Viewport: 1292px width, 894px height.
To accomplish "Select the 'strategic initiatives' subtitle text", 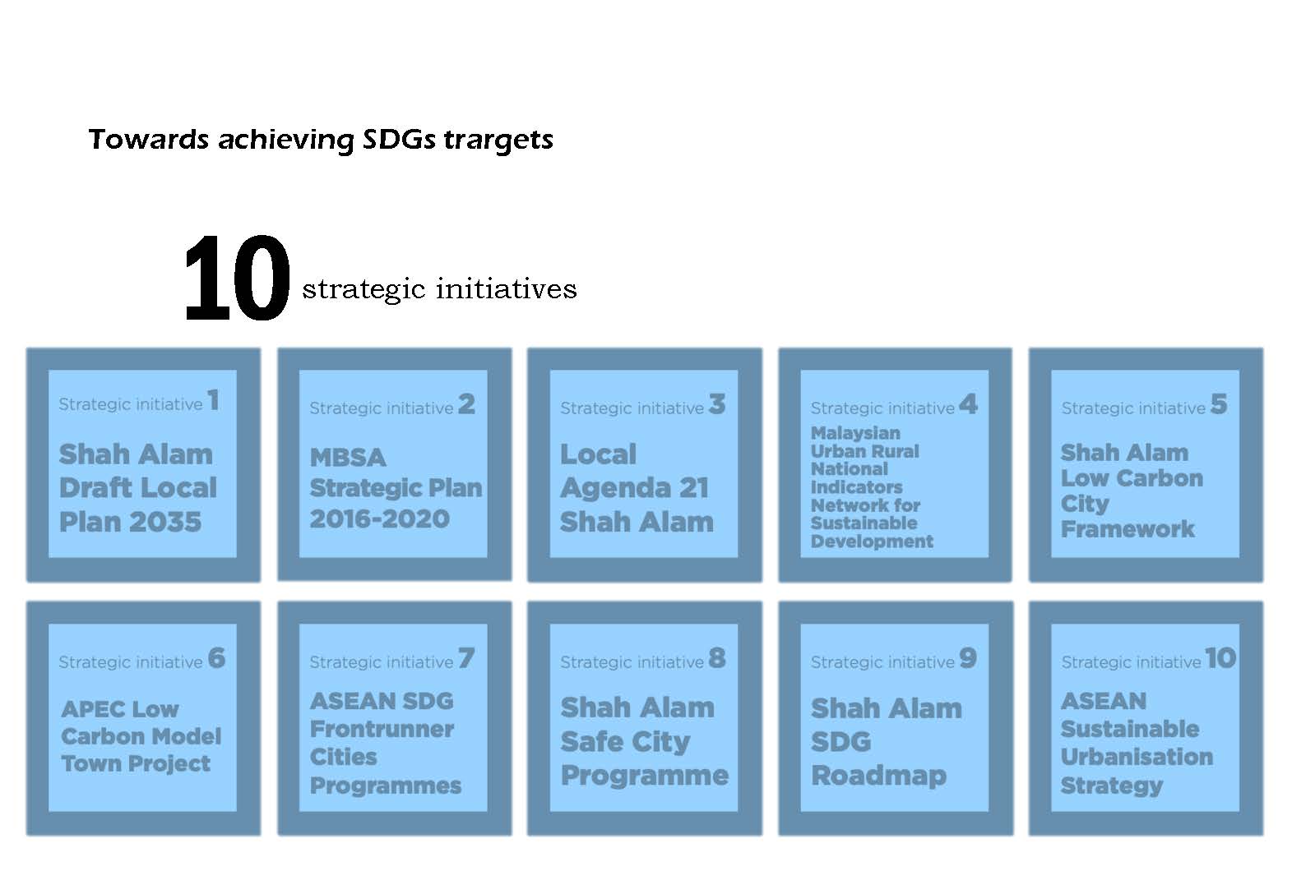I will 439,289.
